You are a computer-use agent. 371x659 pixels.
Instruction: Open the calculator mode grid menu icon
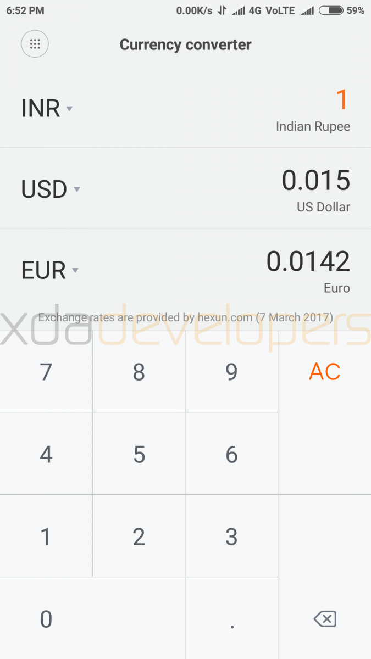click(35, 44)
